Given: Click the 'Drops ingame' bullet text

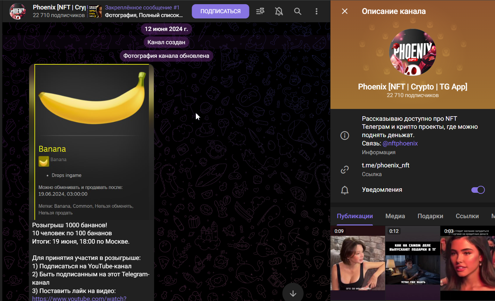Looking at the screenshot, I should click(x=66, y=175).
